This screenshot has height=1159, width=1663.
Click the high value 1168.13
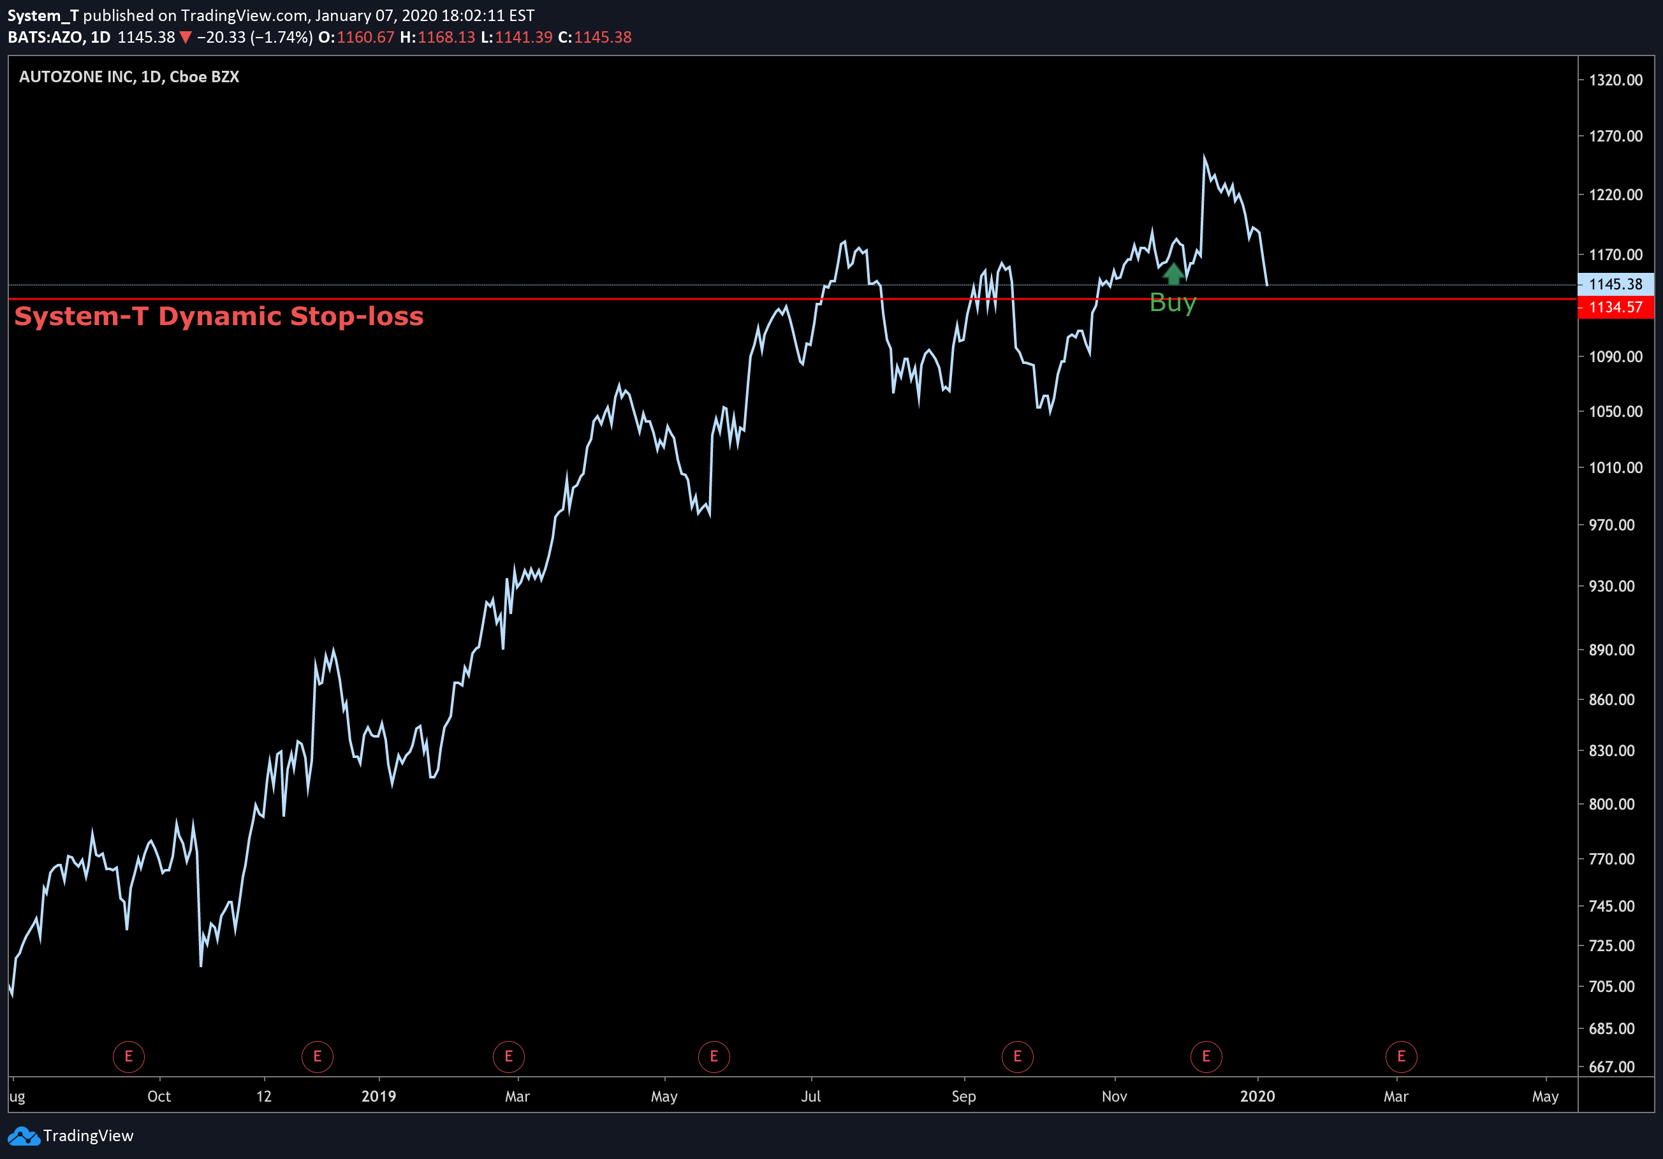tap(446, 37)
